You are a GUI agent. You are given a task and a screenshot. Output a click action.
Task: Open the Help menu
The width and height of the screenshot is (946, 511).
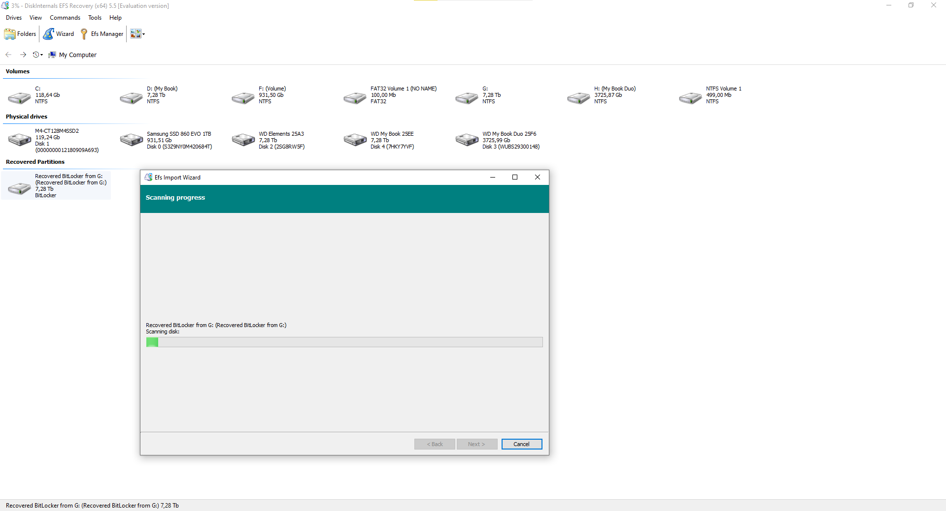tap(115, 18)
